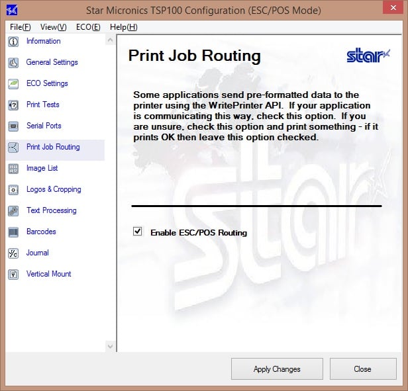Click the ECO Settings leaf icon
408x391 pixels.
tap(13, 84)
